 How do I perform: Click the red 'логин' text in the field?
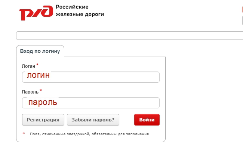coord(38,76)
